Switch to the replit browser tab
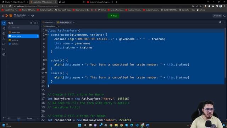The image size is (227, 128). (x=72, y=2)
